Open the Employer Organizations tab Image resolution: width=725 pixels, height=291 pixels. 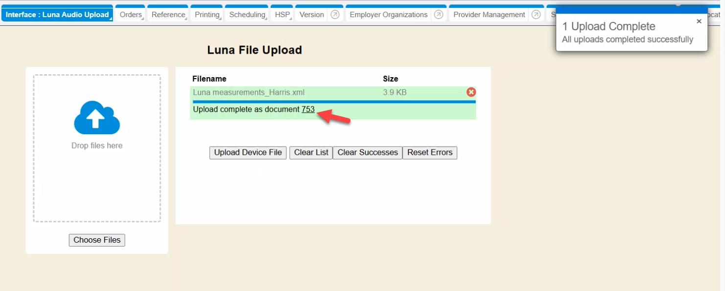pos(388,15)
